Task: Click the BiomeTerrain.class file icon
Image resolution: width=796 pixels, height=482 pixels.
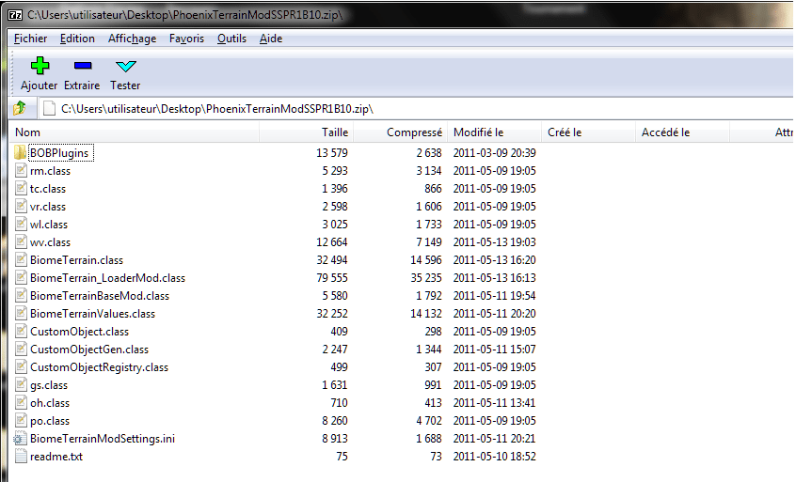Action: (21, 260)
